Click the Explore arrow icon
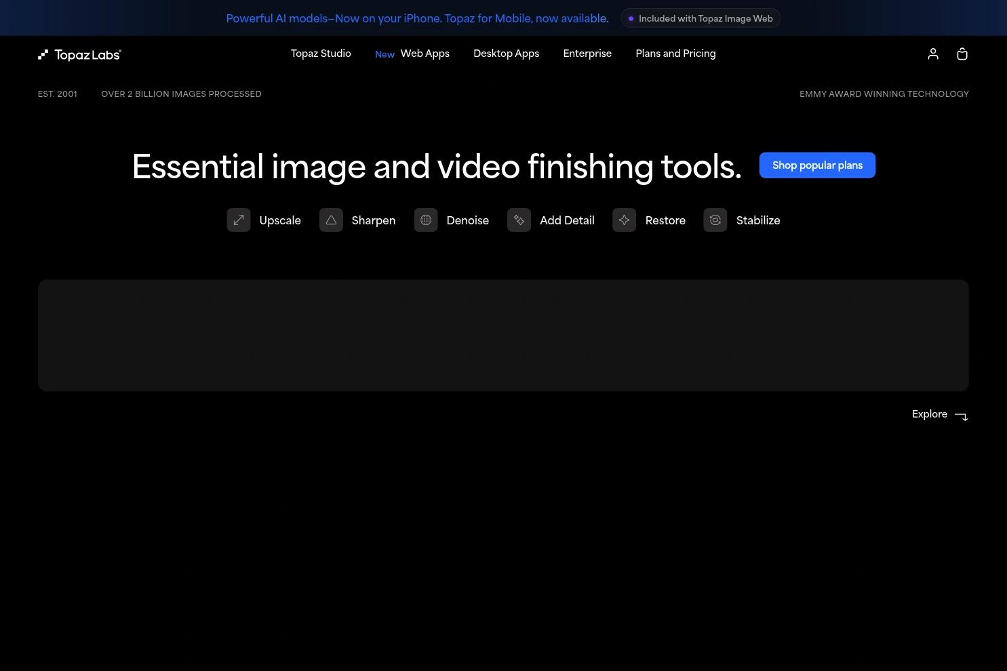This screenshot has width=1007, height=671. click(x=962, y=415)
